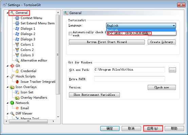This screenshot has height=135, width=188.
Task: Select Set Extend Menu Item page
Action: click(38, 23)
